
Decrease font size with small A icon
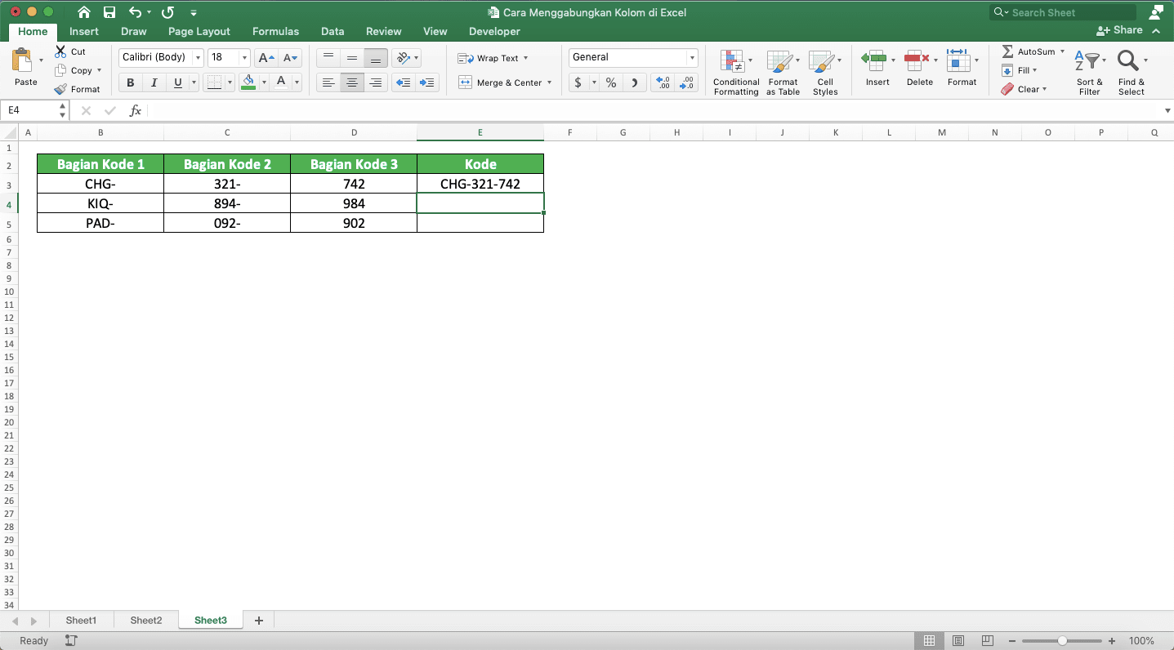(290, 57)
